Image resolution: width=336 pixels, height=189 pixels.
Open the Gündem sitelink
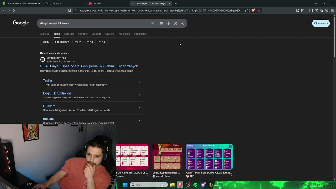(49, 106)
